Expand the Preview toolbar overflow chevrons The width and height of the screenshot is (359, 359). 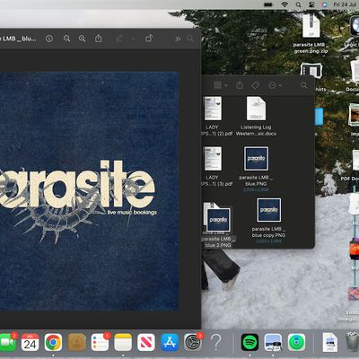click(178, 39)
